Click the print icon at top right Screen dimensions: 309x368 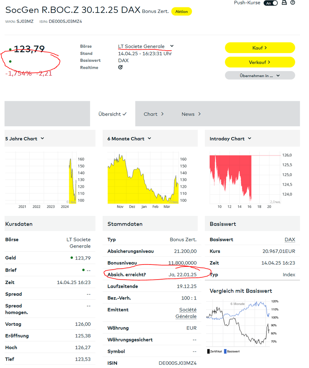click(284, 3)
